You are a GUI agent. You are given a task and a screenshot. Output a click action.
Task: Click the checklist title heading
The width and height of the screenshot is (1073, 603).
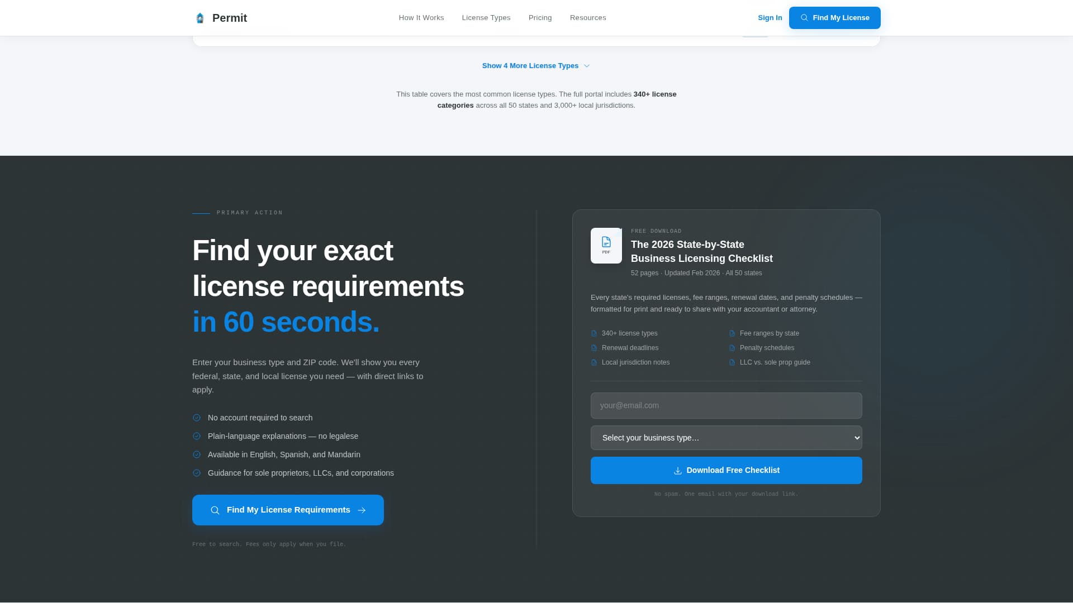click(x=702, y=251)
